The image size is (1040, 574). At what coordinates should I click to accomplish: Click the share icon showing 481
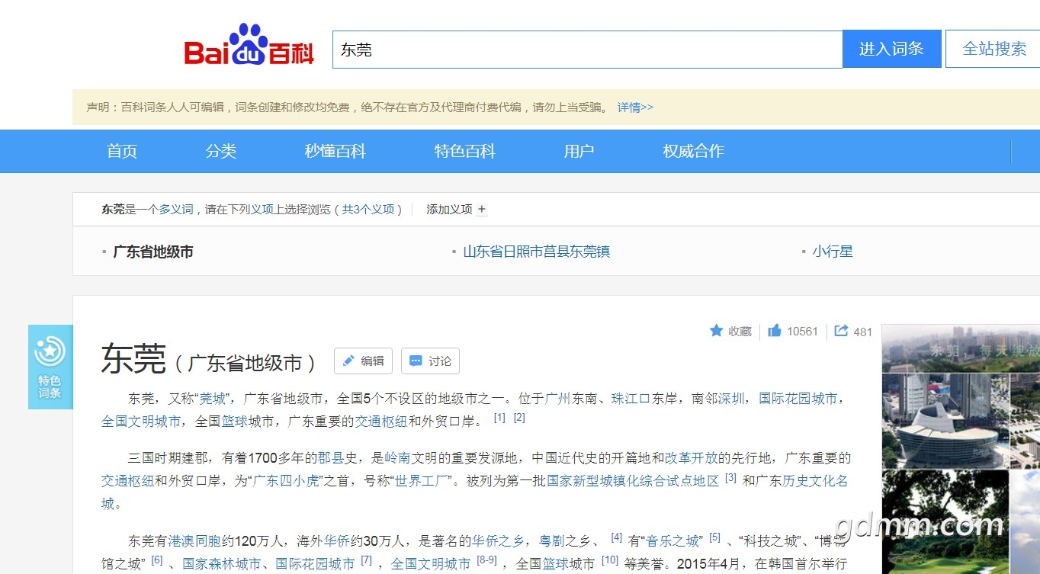coord(842,331)
